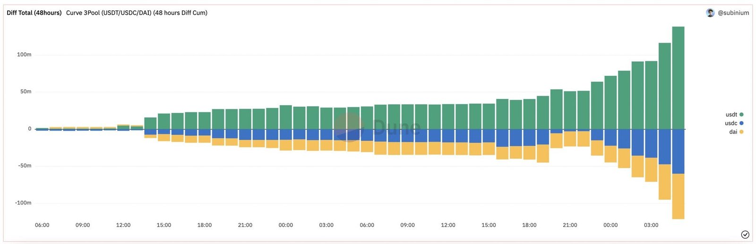
Task: Click the Curve 3Pool chart subtitle
Action: point(137,13)
